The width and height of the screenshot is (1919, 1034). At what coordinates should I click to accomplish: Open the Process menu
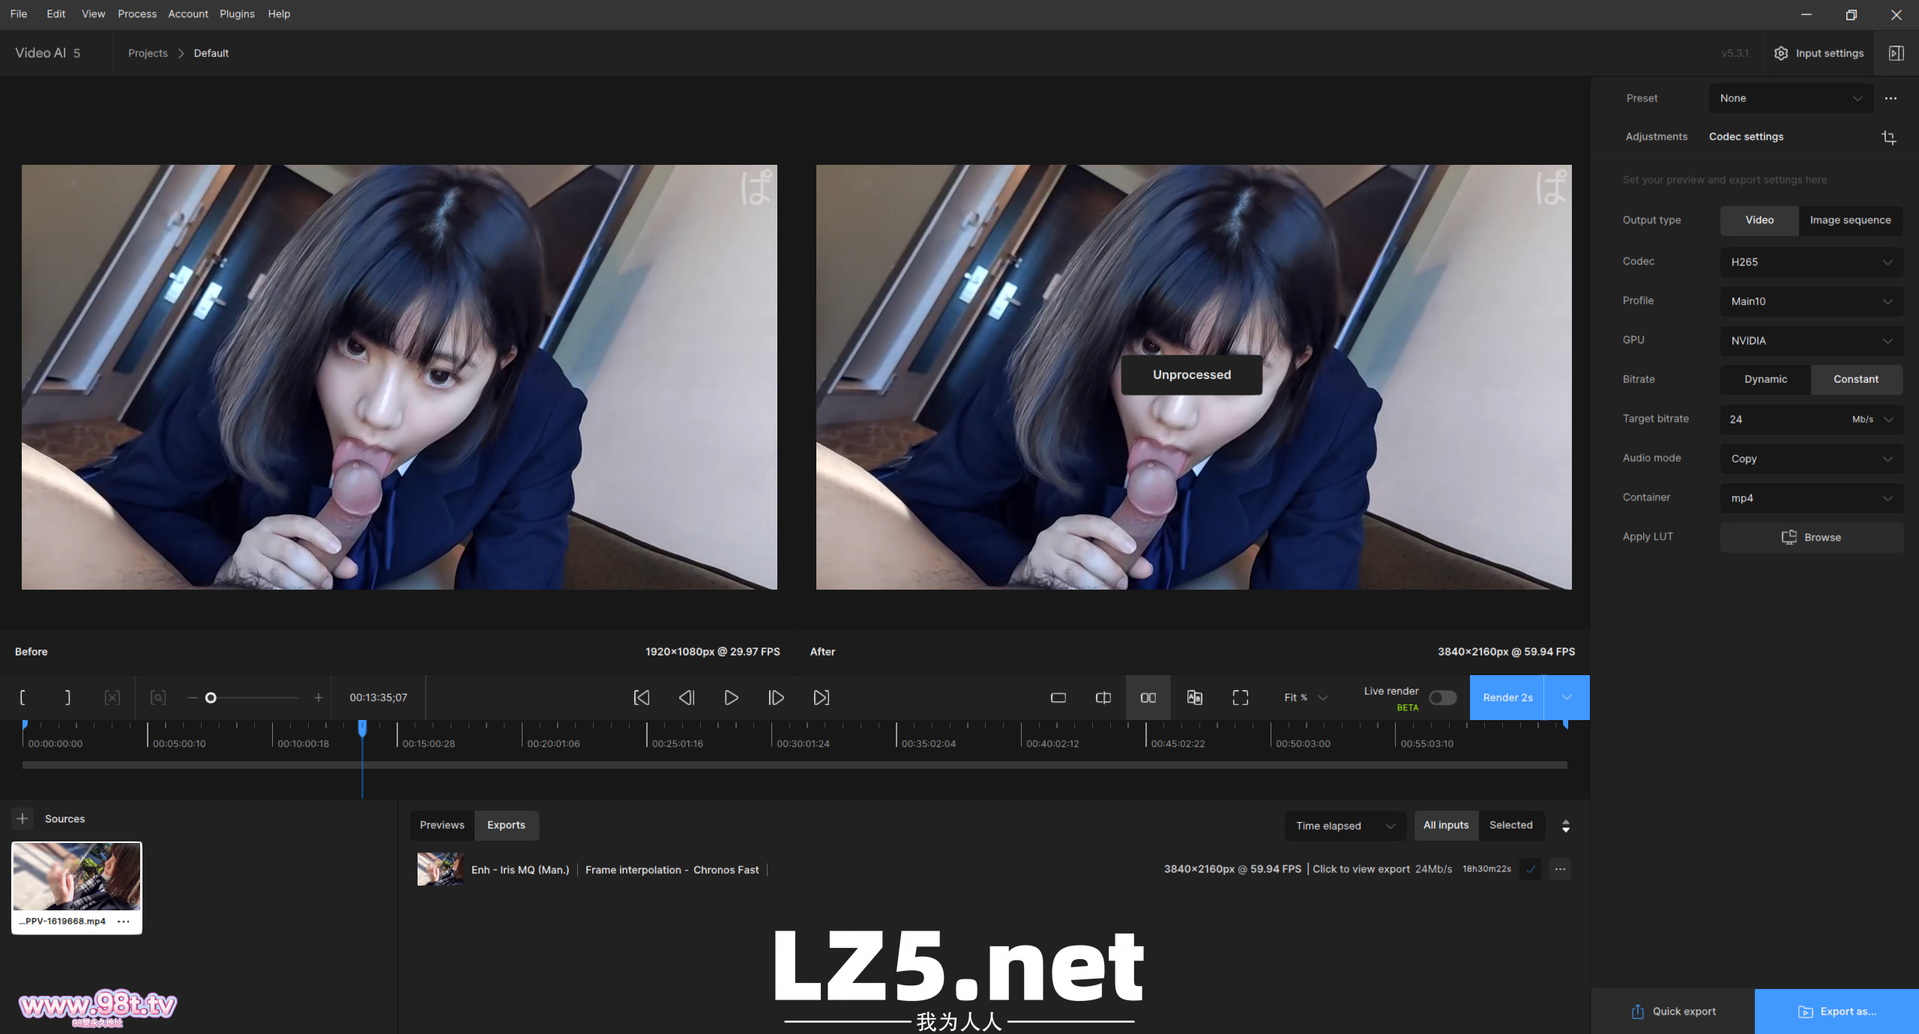[137, 13]
